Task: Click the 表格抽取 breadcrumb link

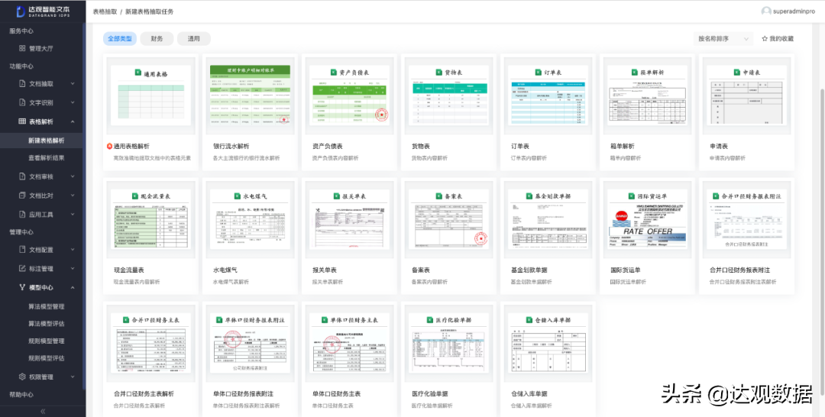Action: (105, 11)
